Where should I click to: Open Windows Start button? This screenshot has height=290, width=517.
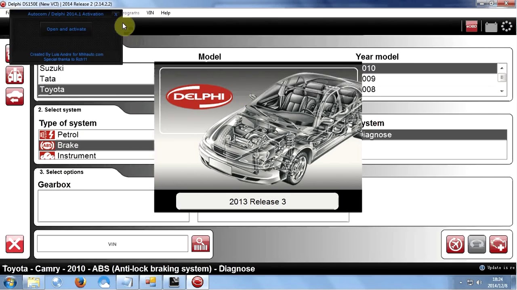pos(10,282)
